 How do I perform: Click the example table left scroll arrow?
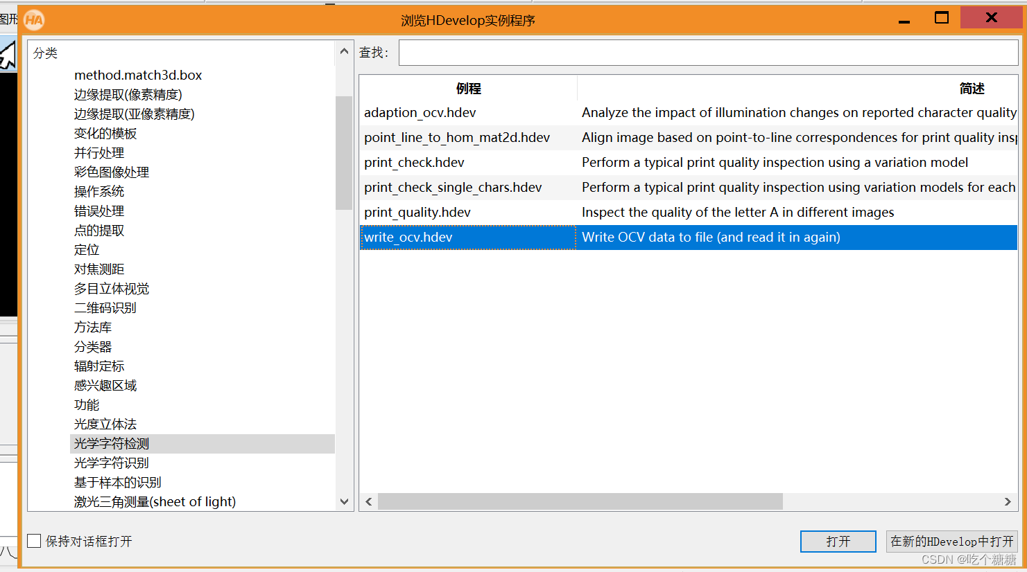point(369,501)
